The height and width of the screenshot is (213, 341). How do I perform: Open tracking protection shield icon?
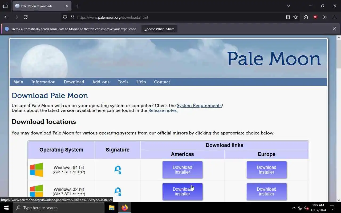tap(65, 17)
